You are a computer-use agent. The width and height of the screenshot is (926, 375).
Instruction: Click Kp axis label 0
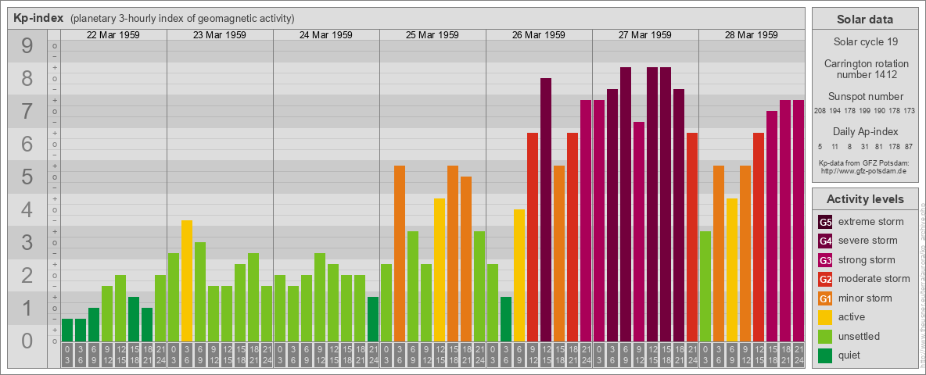coord(27,341)
